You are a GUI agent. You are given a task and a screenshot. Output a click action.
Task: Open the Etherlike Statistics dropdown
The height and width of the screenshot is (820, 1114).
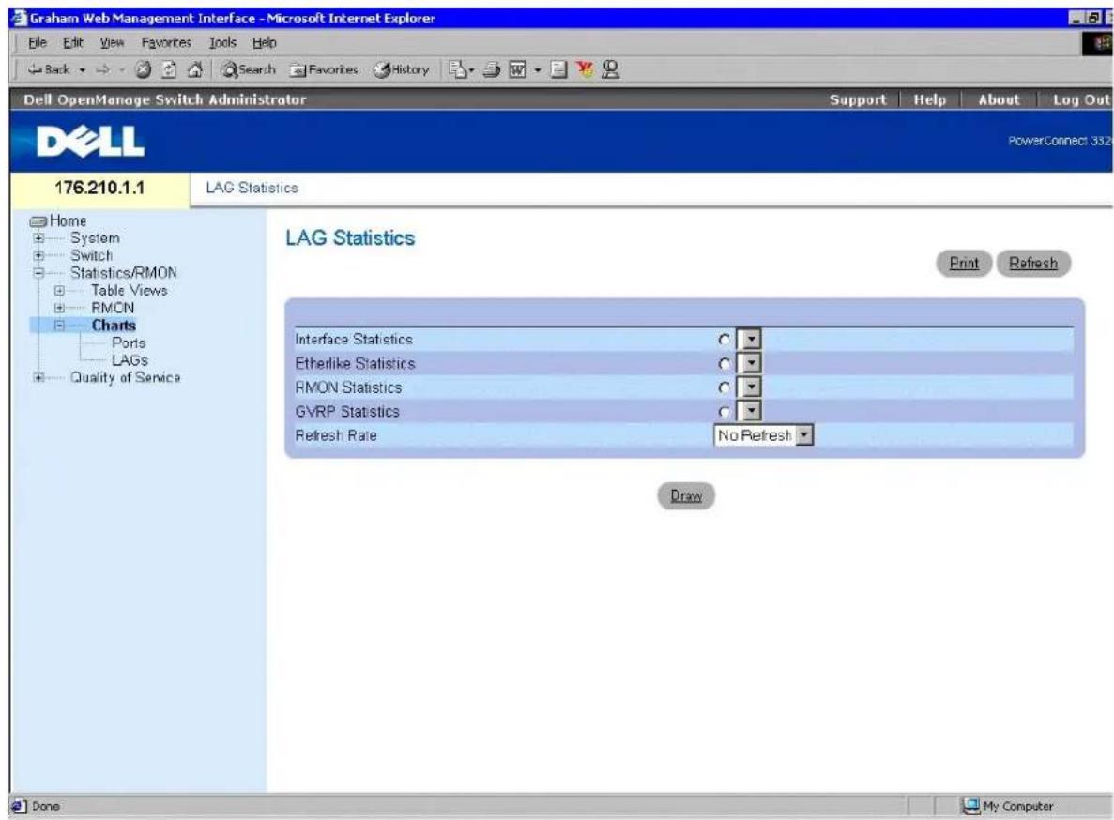click(x=749, y=363)
